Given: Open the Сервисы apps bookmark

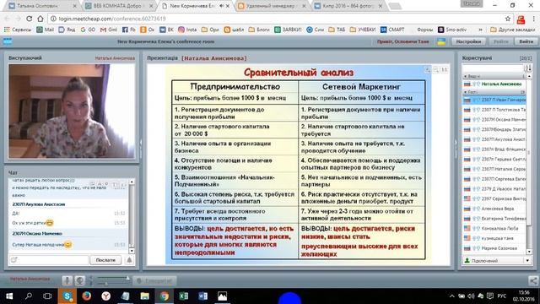Looking at the screenshot, I should 18,30.
